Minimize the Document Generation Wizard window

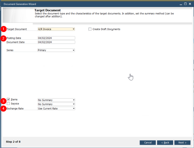click(x=181, y=4)
